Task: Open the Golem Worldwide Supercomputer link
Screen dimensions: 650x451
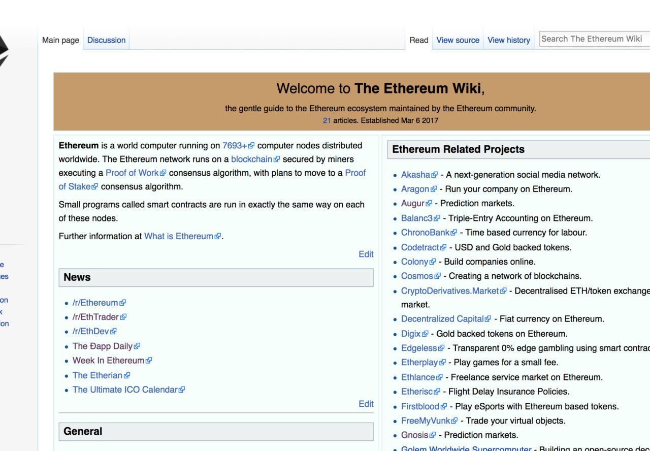Action: click(x=466, y=449)
